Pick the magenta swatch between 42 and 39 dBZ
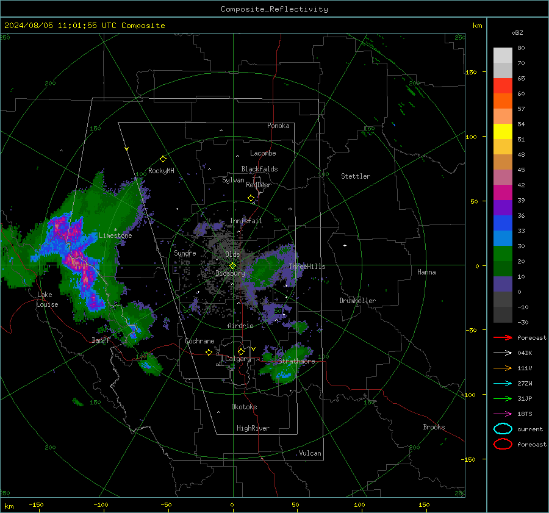Viewport: 549px width, 513px height. coord(503,193)
